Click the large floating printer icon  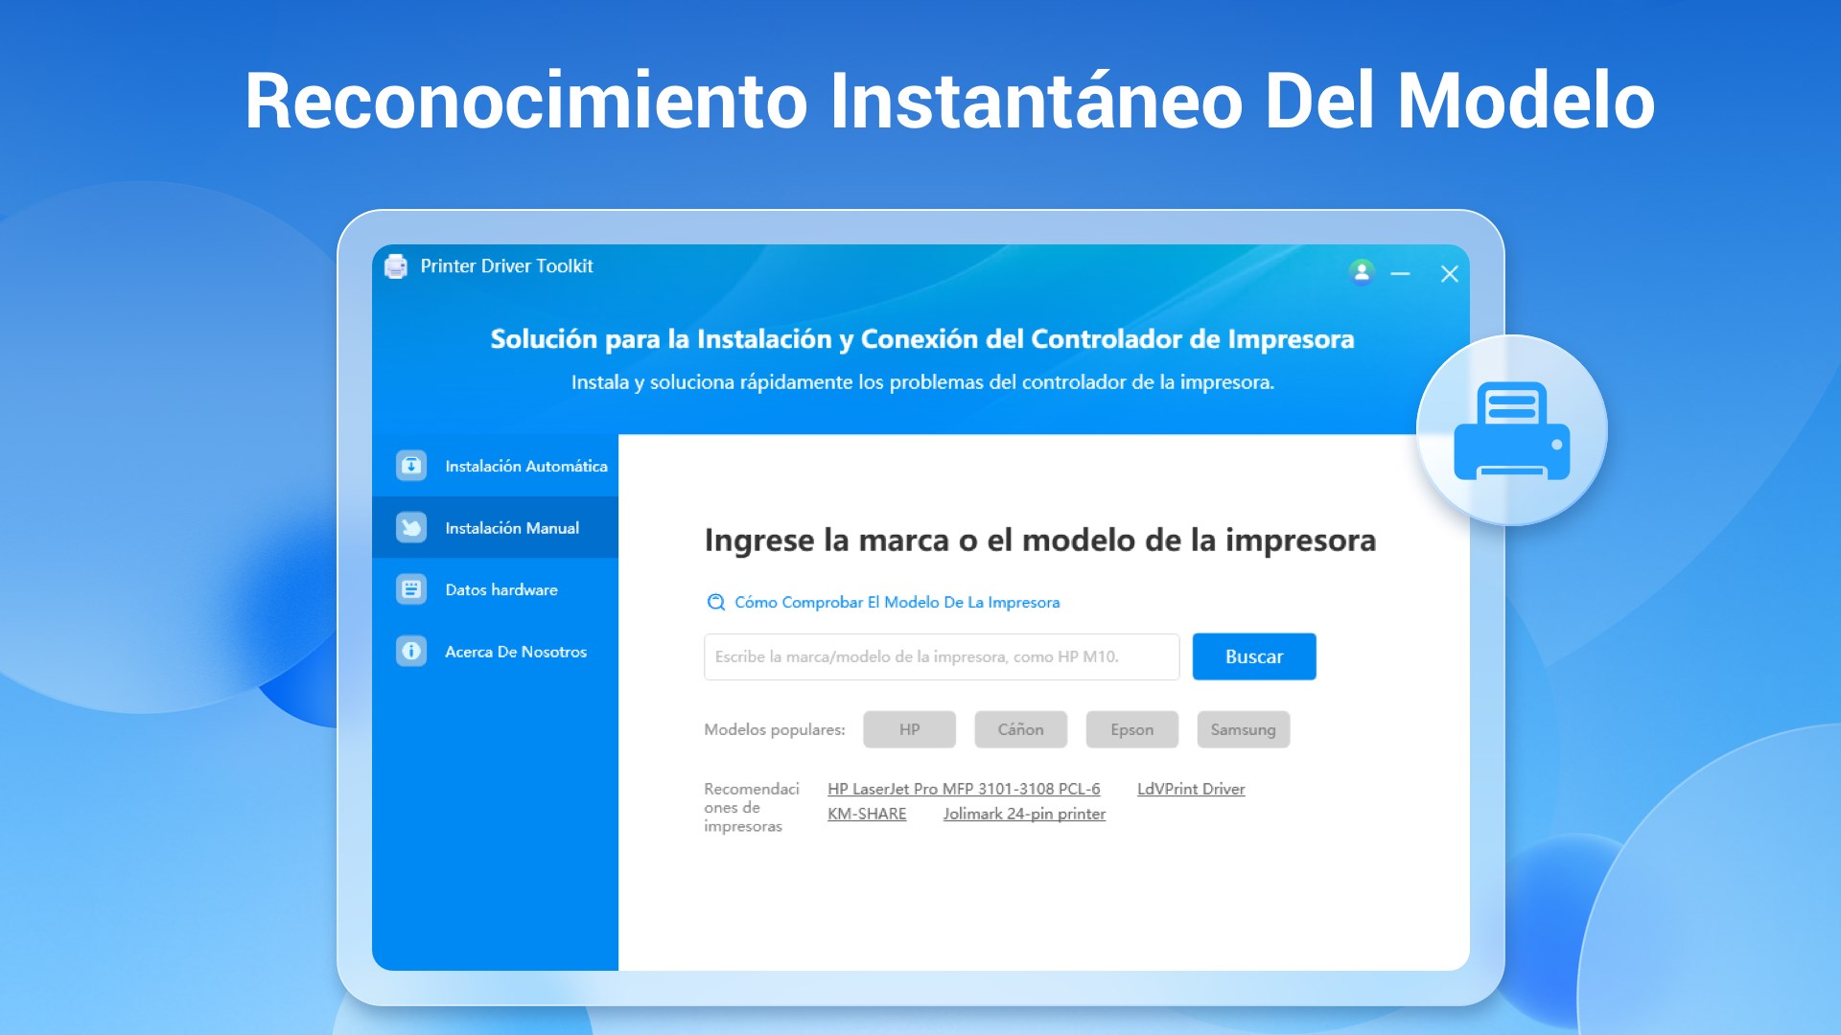[1512, 430]
